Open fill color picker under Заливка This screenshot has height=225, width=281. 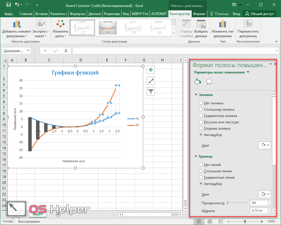pos(265,145)
